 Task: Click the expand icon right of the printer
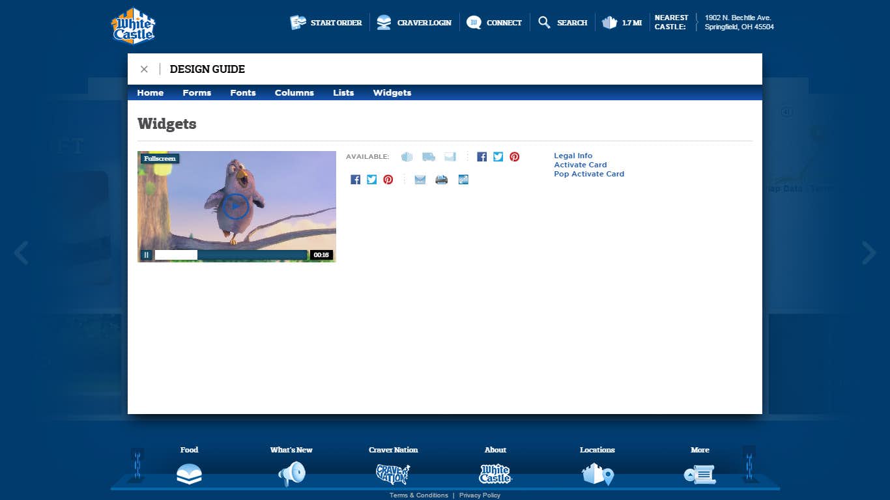[x=463, y=180]
